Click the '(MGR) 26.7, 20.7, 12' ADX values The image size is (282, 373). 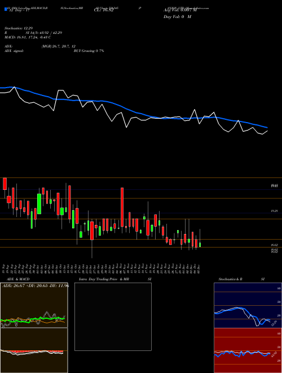tap(59, 46)
